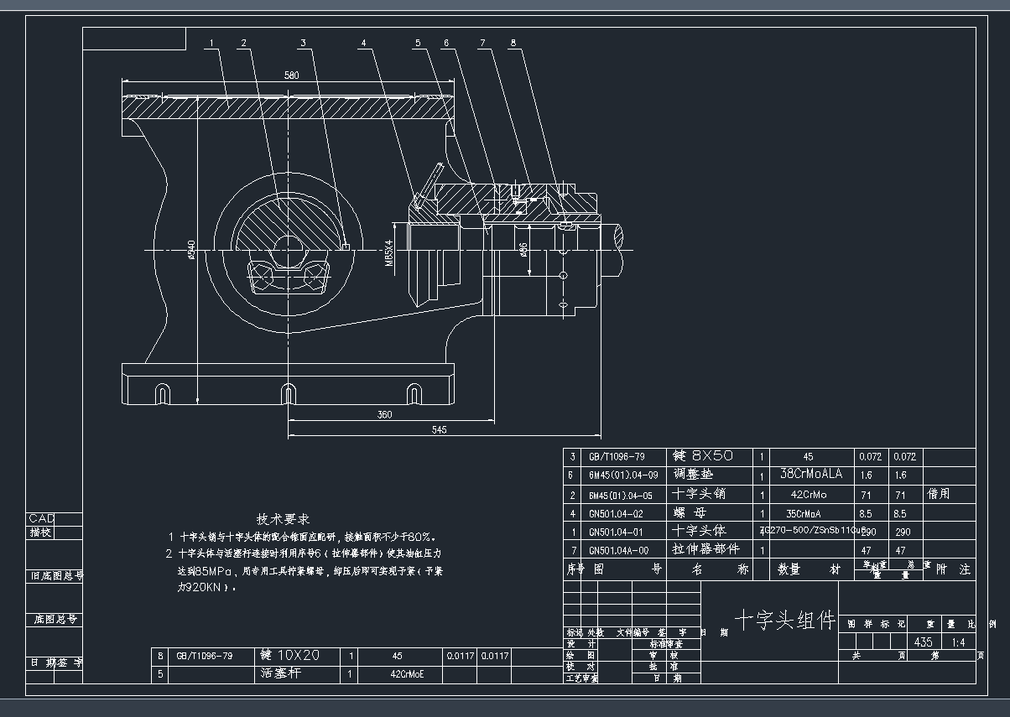This screenshot has width=1010, height=717.
Task: Click the M85X4 thread dimension label
Action: [x=389, y=252]
